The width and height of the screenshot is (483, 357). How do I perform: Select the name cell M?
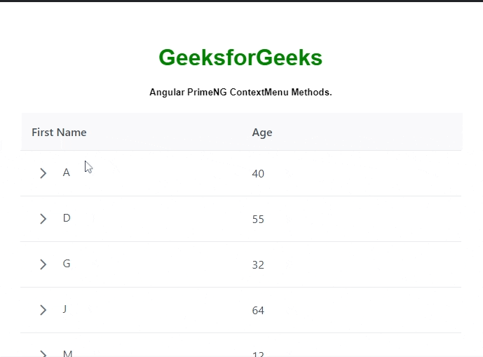(x=67, y=353)
